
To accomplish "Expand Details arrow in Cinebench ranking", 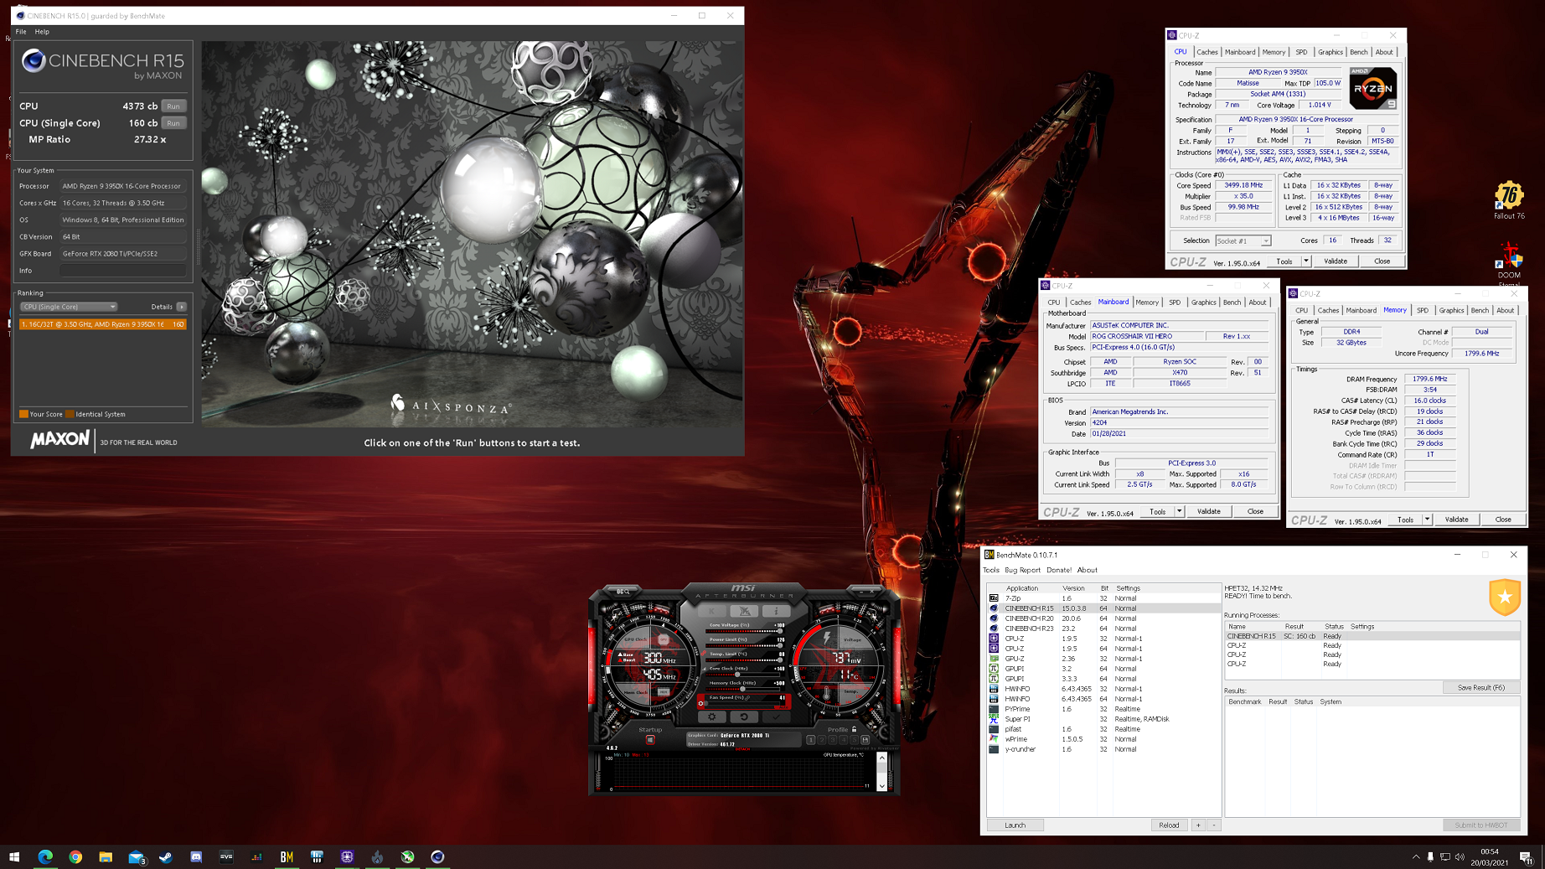I will [x=181, y=307].
